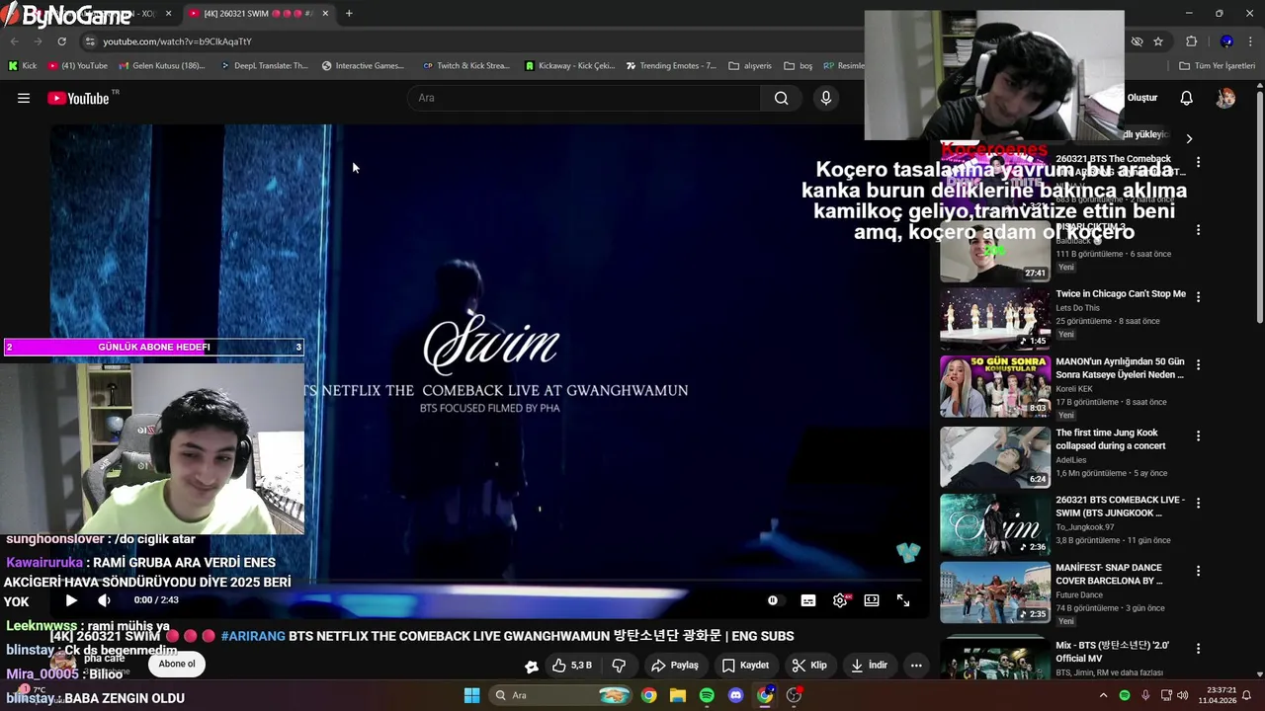Go to YouTube home via the logo
The width and height of the screenshot is (1265, 711).
tap(78, 98)
